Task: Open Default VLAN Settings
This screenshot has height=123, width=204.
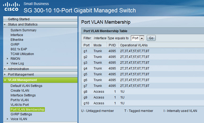Action: pyautogui.click(x=27, y=86)
